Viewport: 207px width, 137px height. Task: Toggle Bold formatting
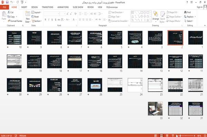(45, 20)
